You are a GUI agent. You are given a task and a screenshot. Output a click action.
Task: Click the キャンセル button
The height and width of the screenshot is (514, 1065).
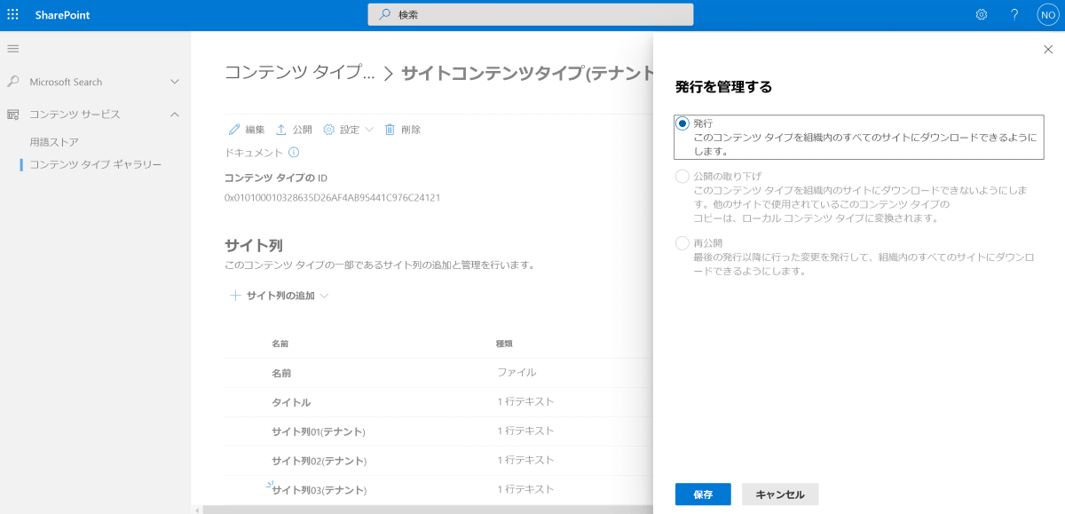(780, 494)
